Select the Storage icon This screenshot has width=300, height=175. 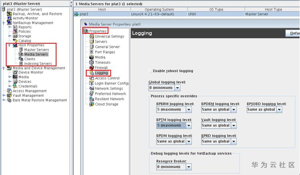(x=15, y=36)
